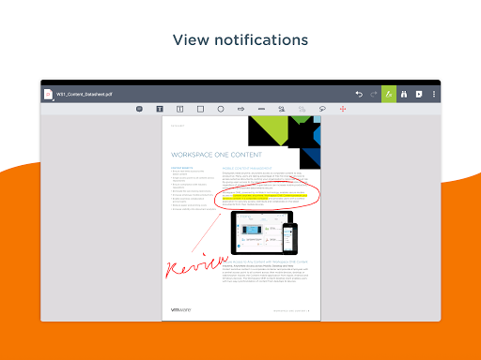
Task: Click the tablet screenshot in the document
Action: pos(262,232)
